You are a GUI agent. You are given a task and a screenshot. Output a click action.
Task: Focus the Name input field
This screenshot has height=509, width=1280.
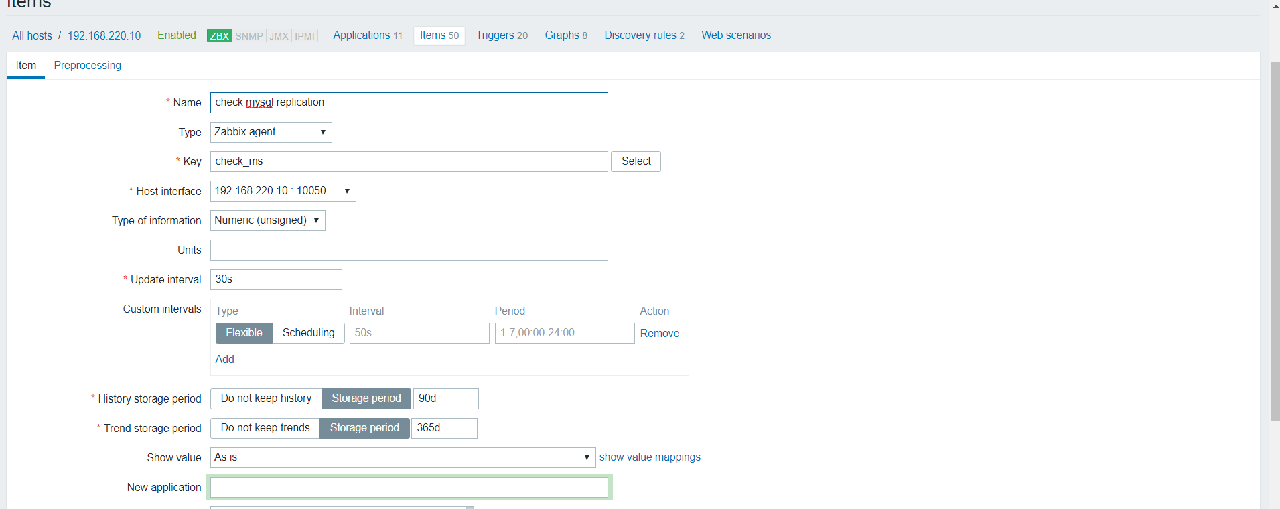coord(409,102)
